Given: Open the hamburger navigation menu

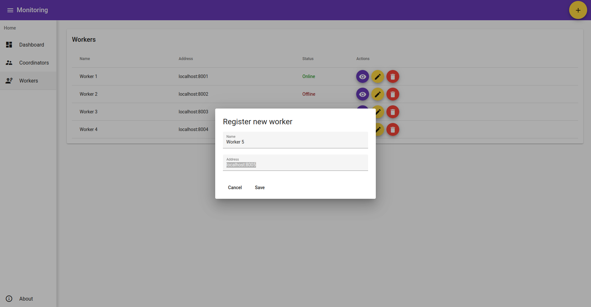Looking at the screenshot, I should pos(10,10).
